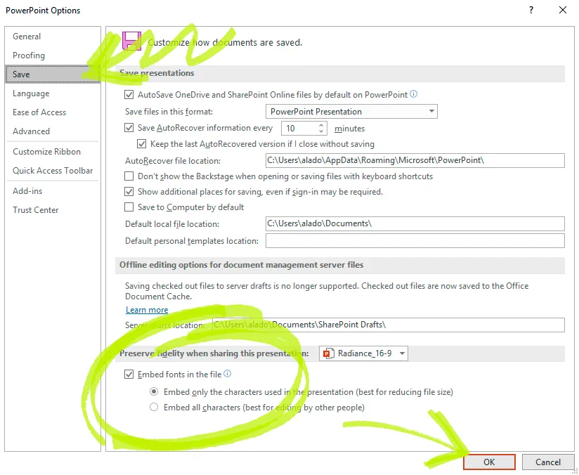Click the 'minutes' label

coord(349,128)
